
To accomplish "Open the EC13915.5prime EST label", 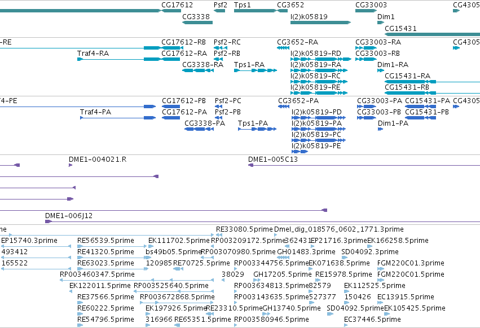I will click(x=406, y=297).
